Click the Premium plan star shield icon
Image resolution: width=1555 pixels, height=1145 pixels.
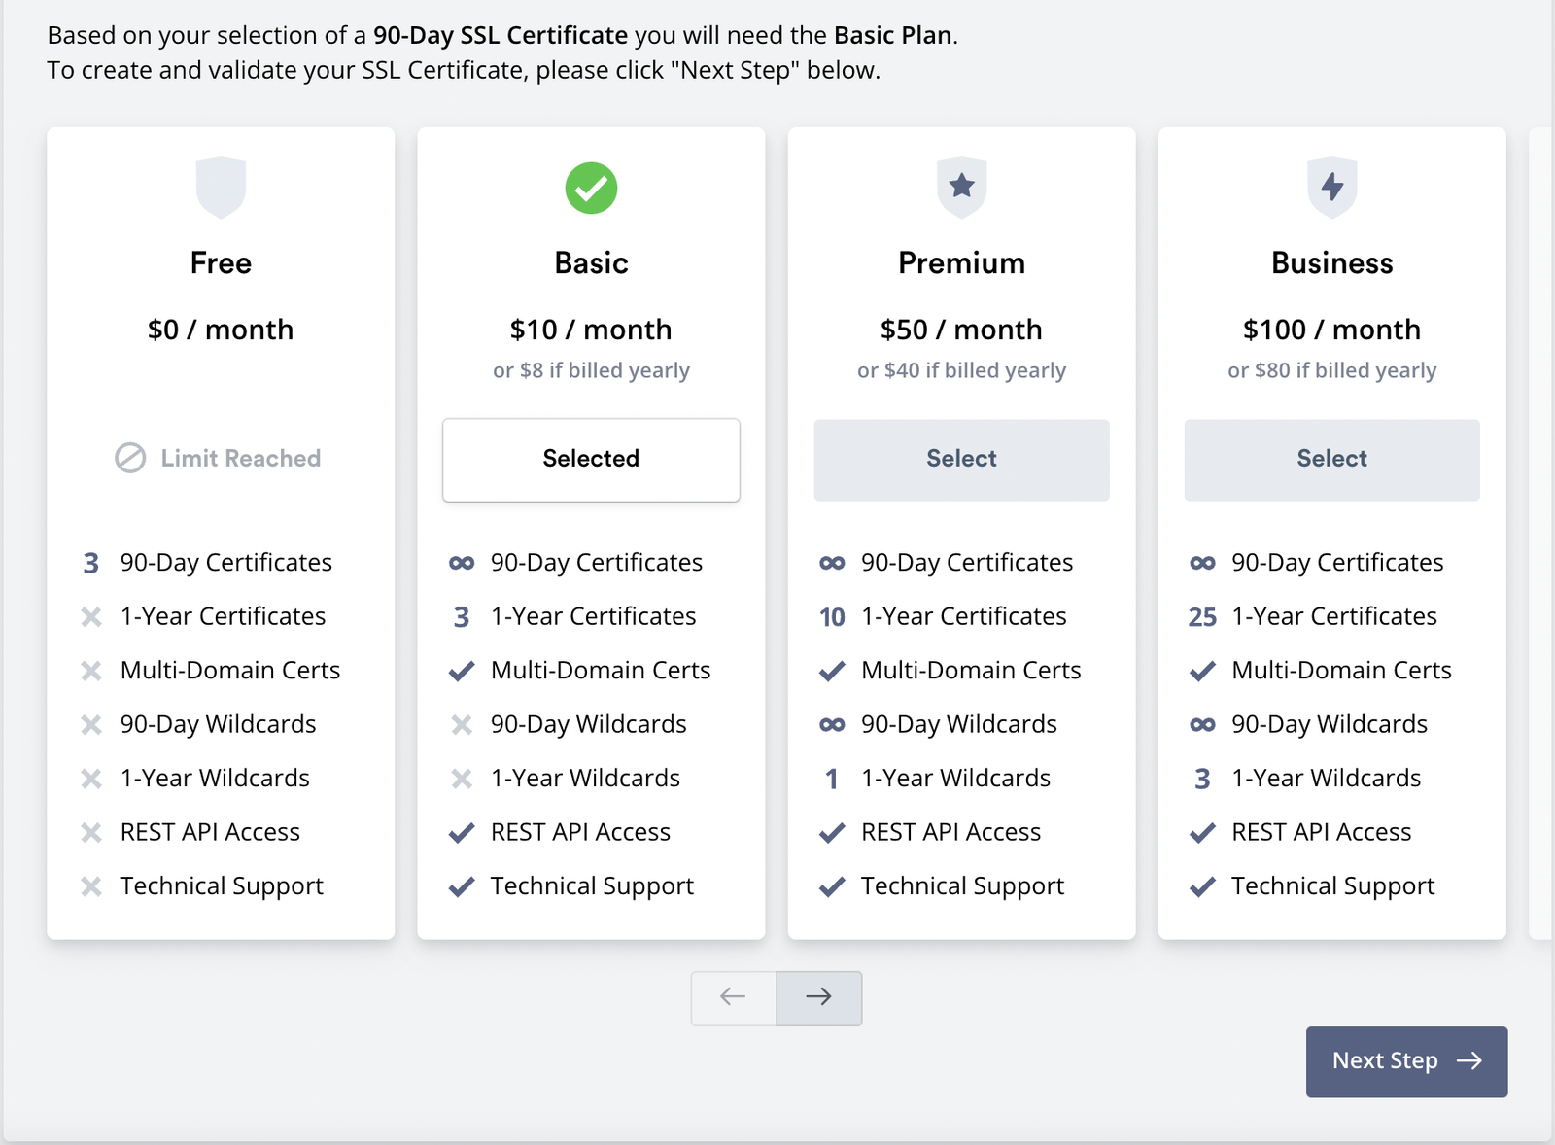[961, 187]
